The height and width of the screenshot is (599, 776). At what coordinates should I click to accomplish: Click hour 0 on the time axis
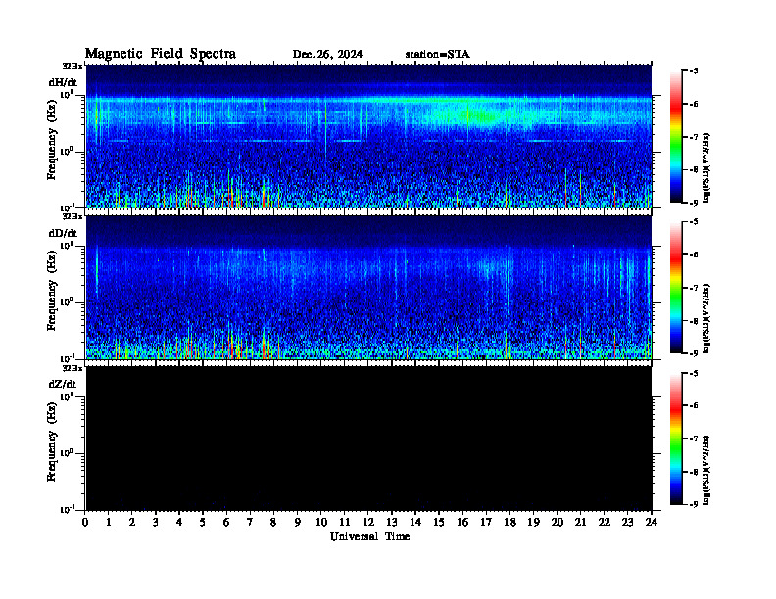pyautogui.click(x=85, y=523)
